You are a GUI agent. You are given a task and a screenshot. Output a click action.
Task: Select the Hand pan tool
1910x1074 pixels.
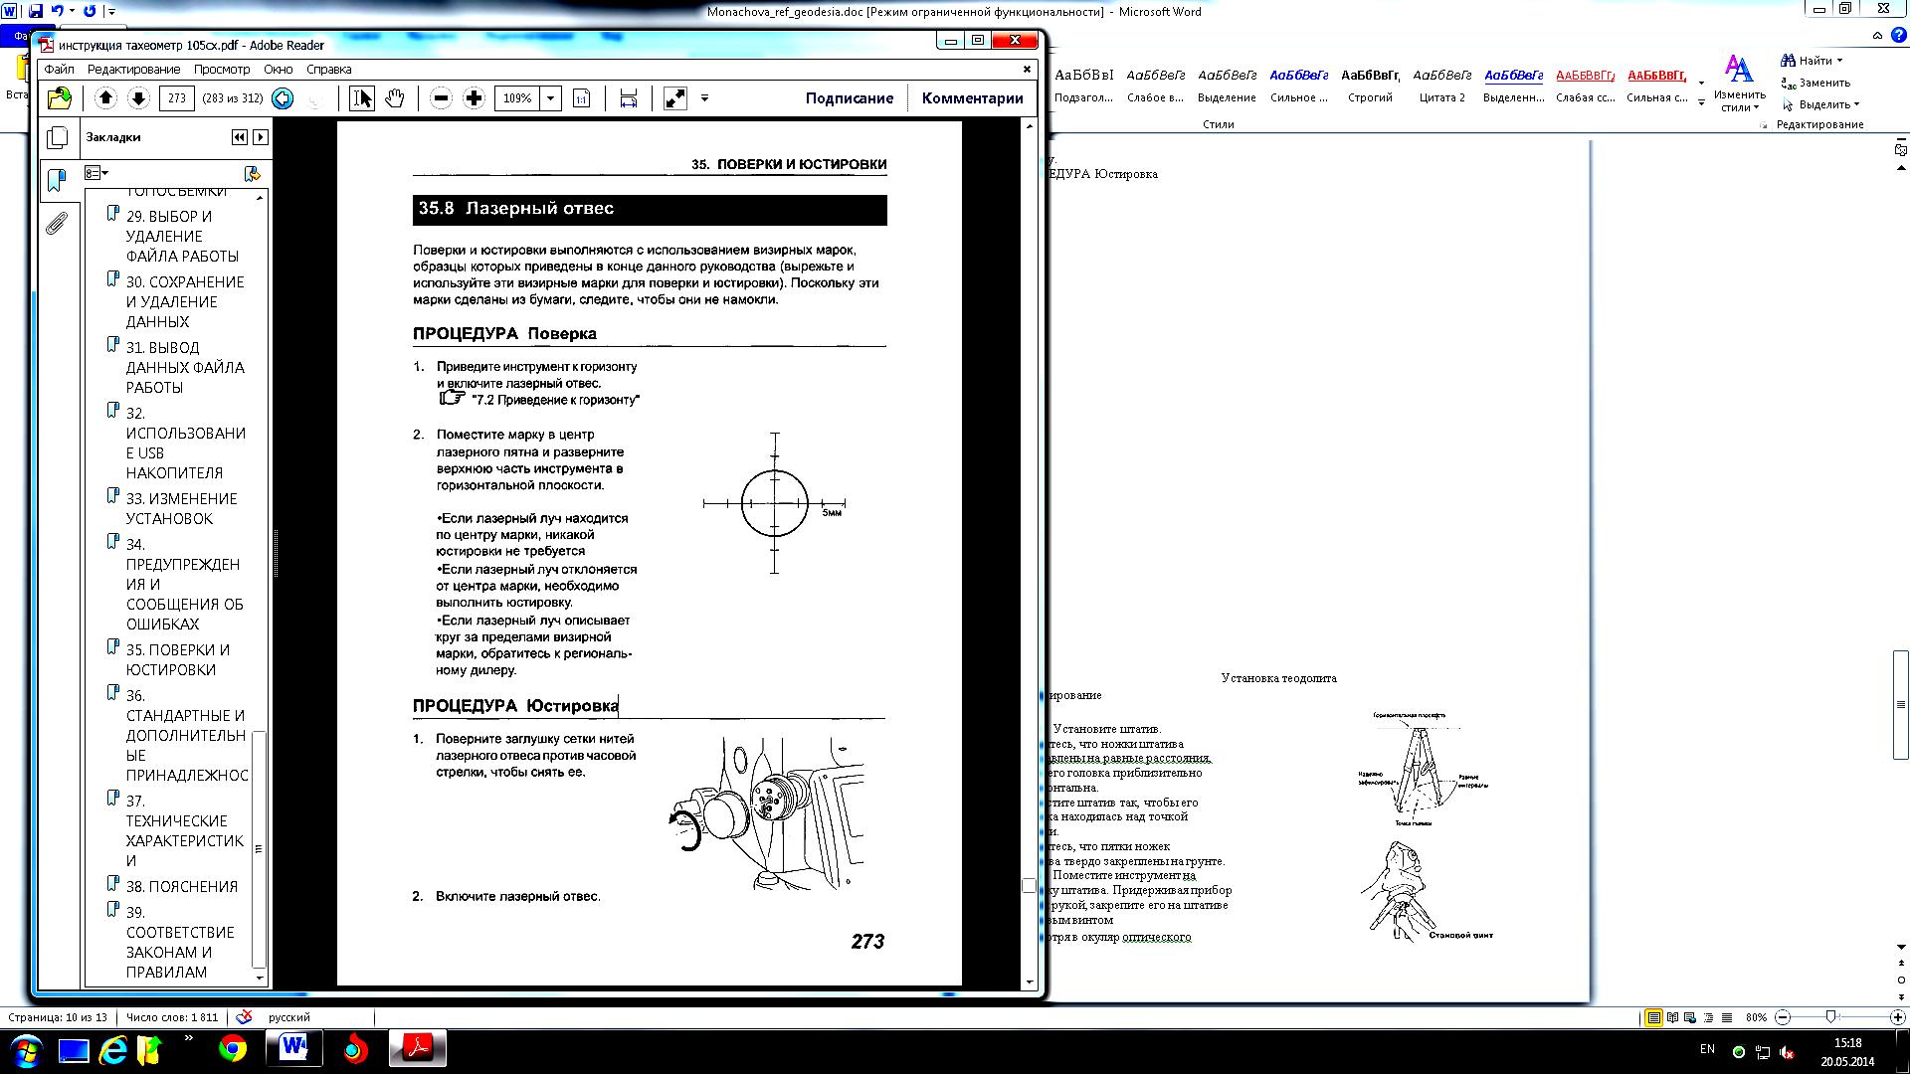(395, 97)
